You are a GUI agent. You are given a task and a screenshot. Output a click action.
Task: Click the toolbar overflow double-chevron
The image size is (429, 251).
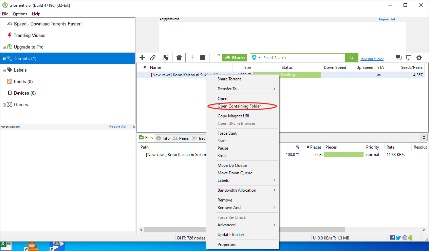[x=219, y=55]
